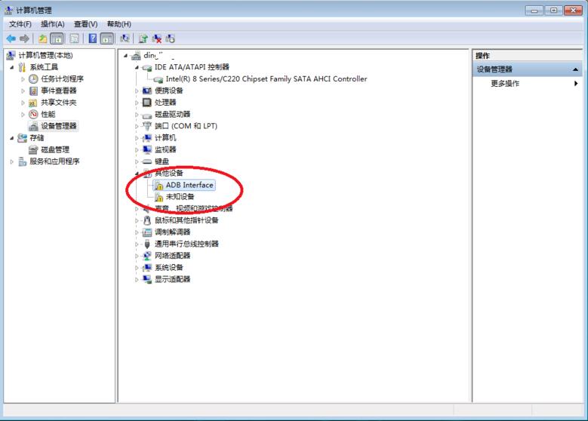Viewport: 588px width, 421px height.
Task: Go back using the blue arrow
Action: tap(11, 38)
